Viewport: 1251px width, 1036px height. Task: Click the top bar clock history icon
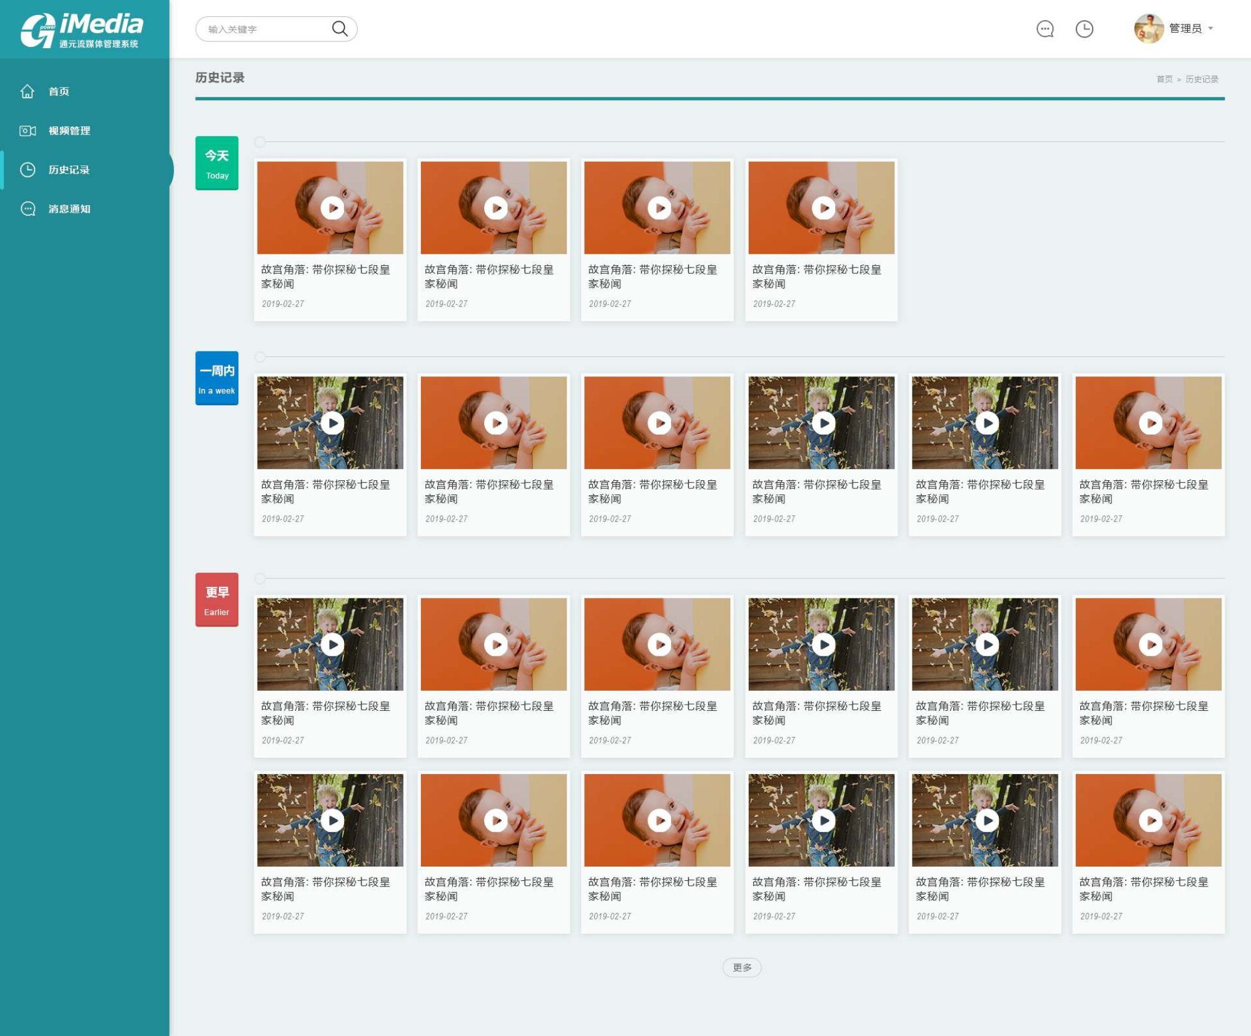(1084, 29)
